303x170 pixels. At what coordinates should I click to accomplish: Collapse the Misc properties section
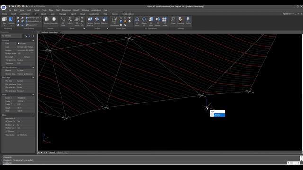[x=33, y=115]
